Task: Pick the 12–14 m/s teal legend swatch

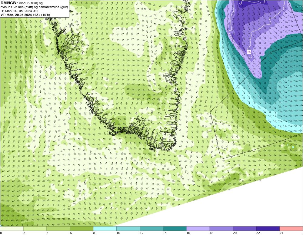Action: [x=151, y=229]
